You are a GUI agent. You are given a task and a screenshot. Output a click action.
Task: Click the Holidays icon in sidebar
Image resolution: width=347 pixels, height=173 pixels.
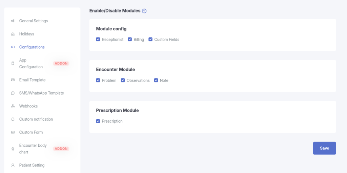13,34
